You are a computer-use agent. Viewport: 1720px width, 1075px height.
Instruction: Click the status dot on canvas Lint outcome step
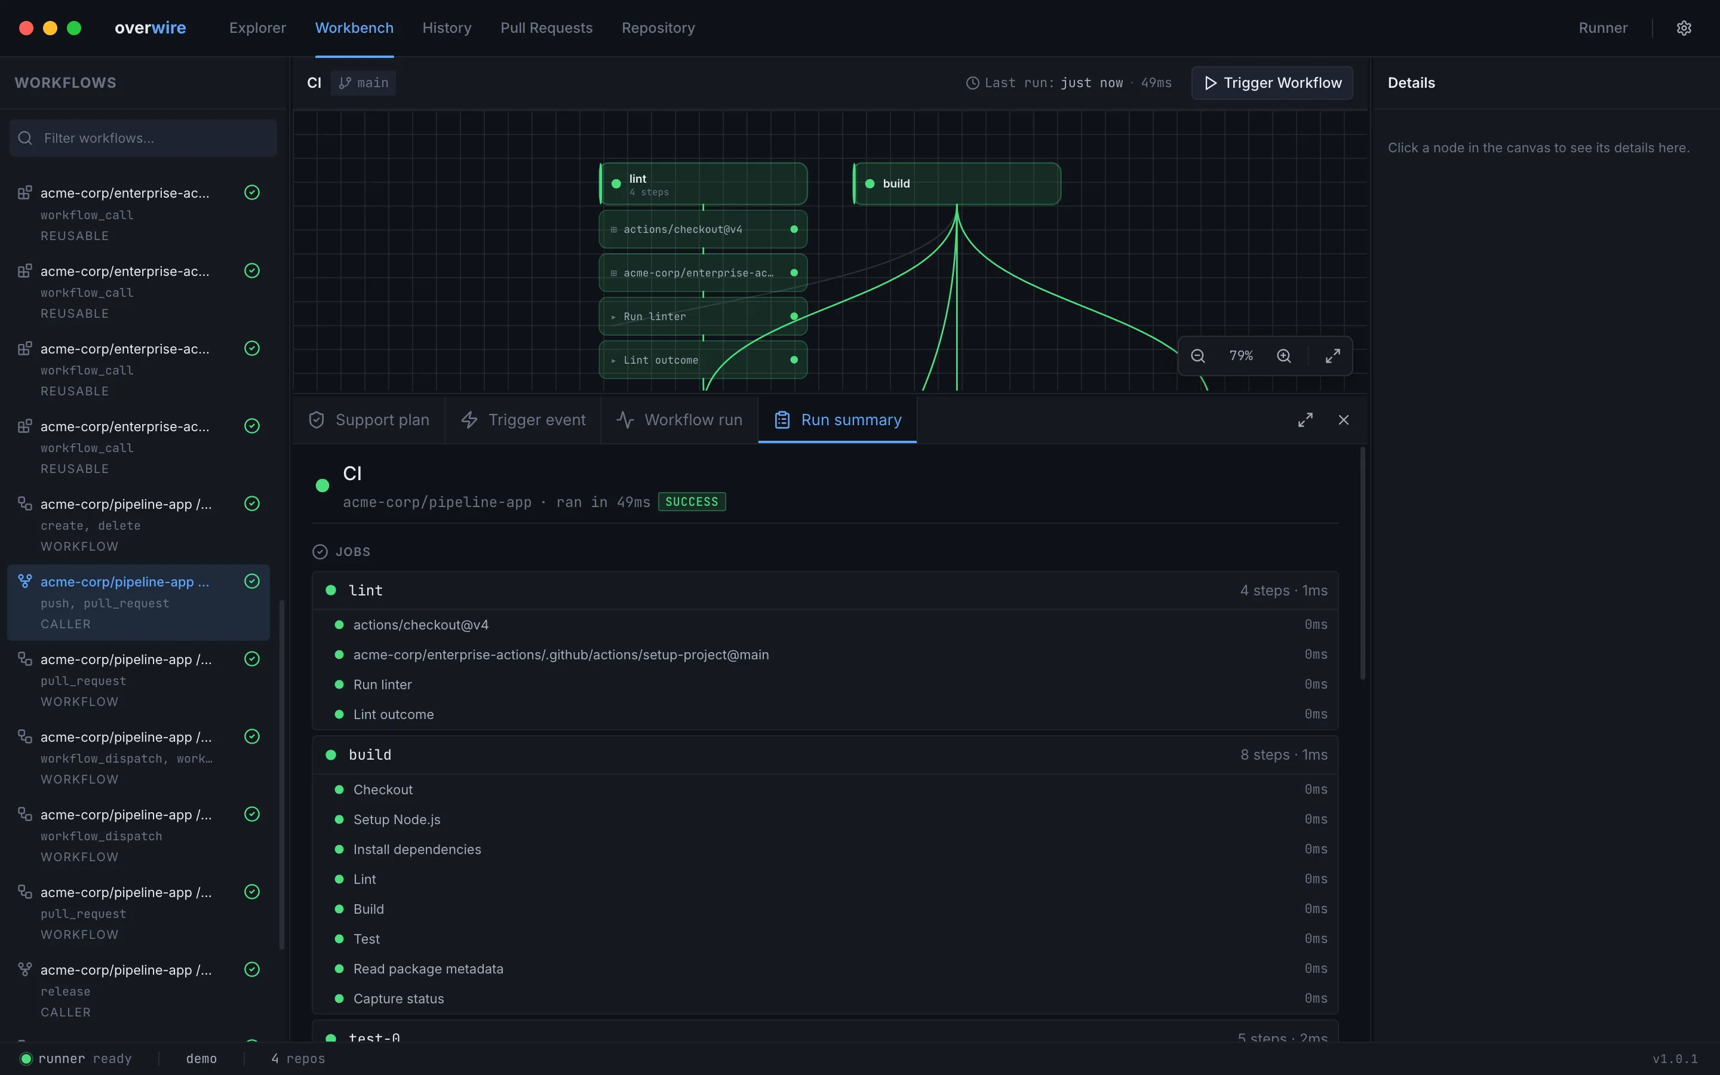pos(794,360)
